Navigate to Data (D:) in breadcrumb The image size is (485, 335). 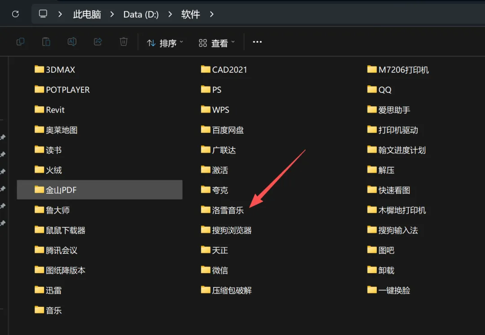[x=141, y=14]
